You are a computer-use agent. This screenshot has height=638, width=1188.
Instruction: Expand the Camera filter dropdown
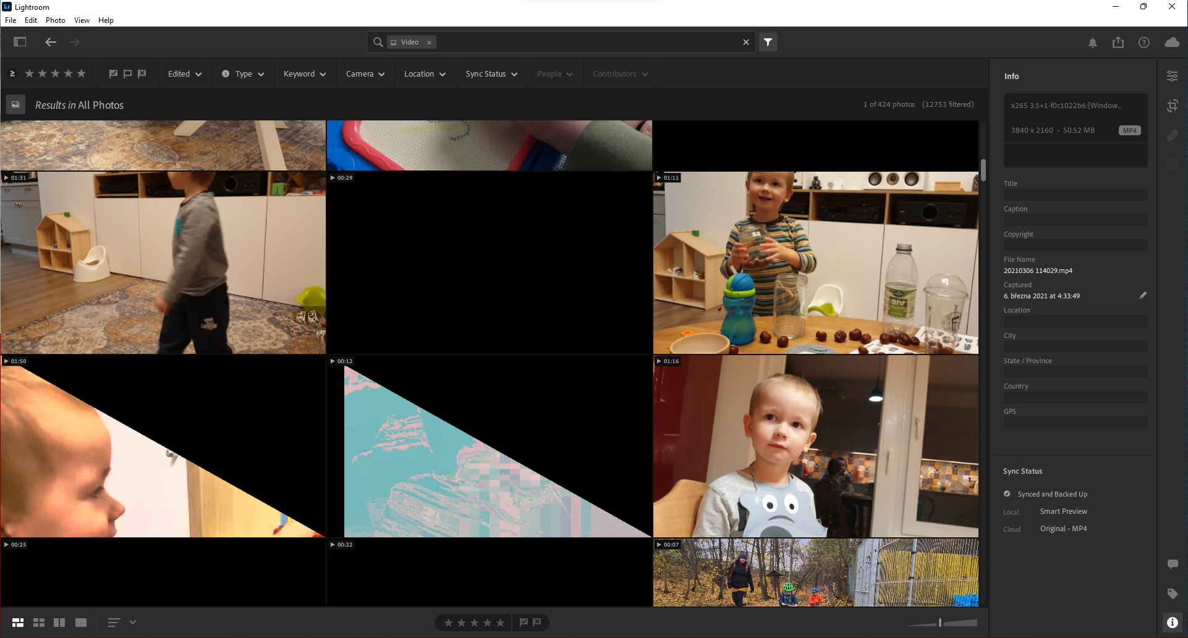click(365, 73)
